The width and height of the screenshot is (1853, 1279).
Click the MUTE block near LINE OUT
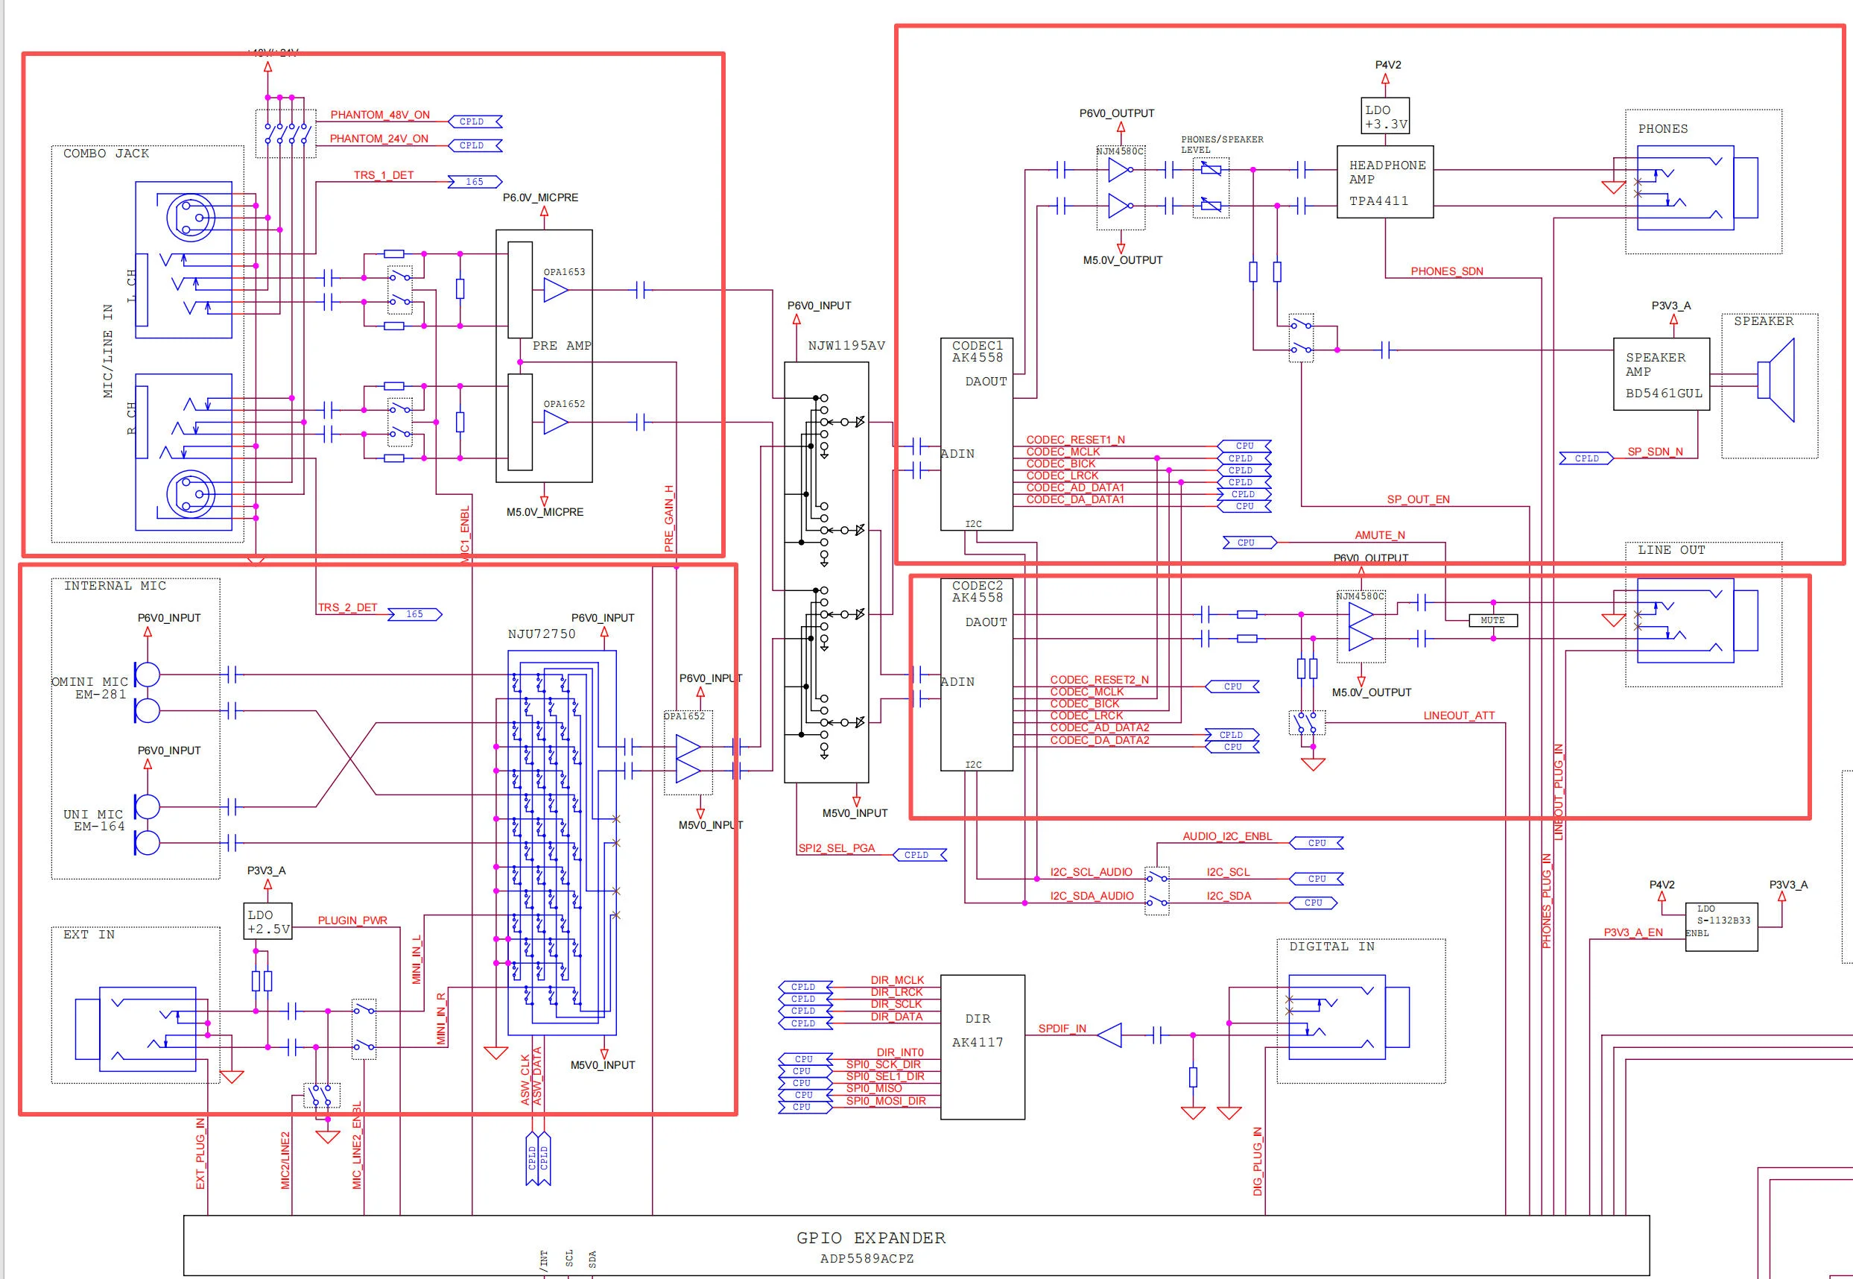(1492, 620)
